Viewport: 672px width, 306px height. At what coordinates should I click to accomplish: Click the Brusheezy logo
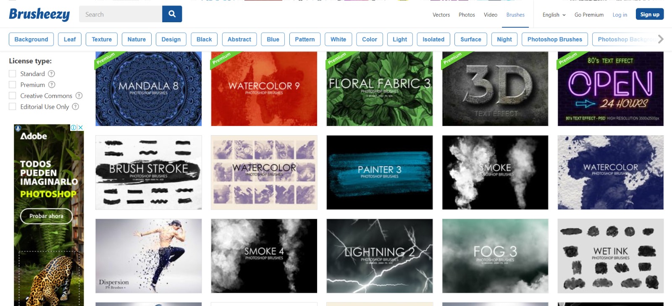tap(39, 14)
